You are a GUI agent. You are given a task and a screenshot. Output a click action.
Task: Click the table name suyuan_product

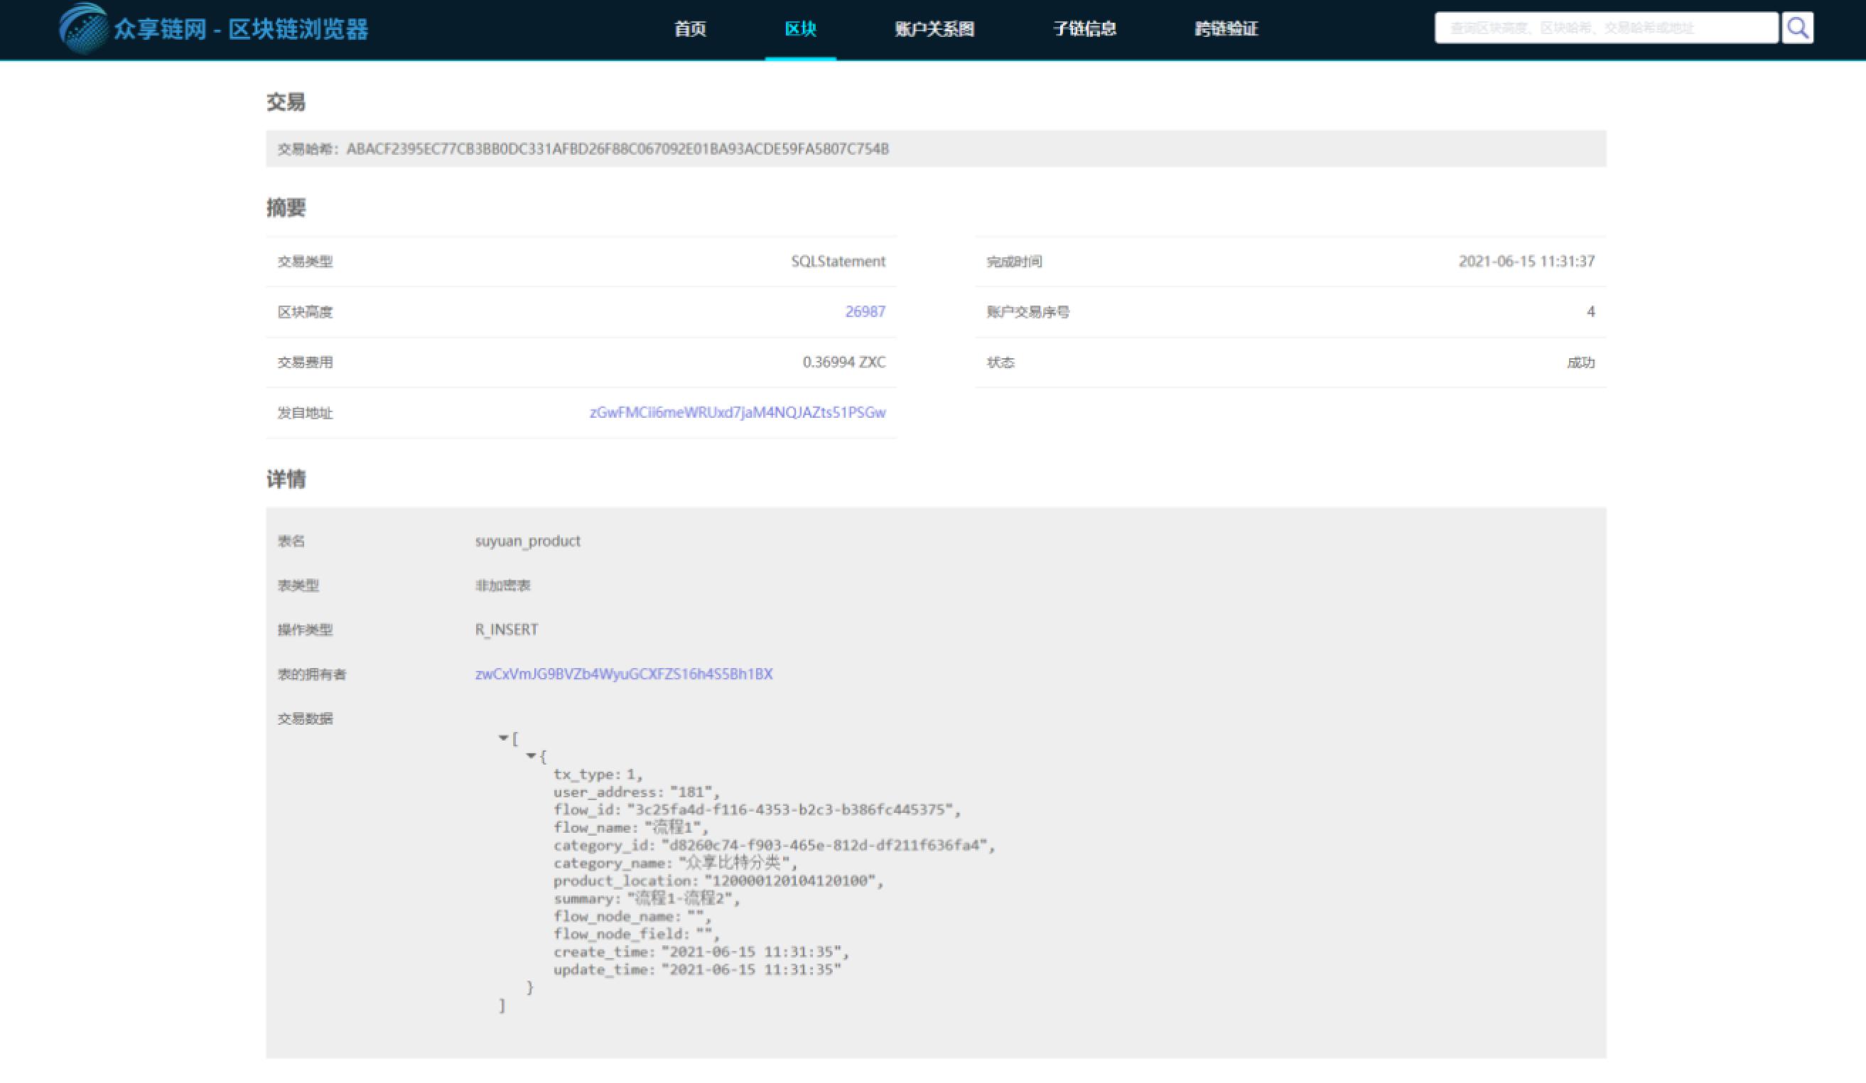click(x=528, y=541)
